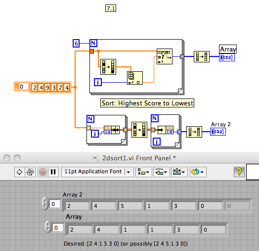Click the Sort Highest Score to Lowest label
The height and width of the screenshot is (251, 259).
[x=147, y=103]
